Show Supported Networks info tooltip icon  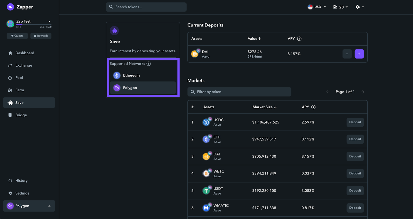tap(149, 64)
